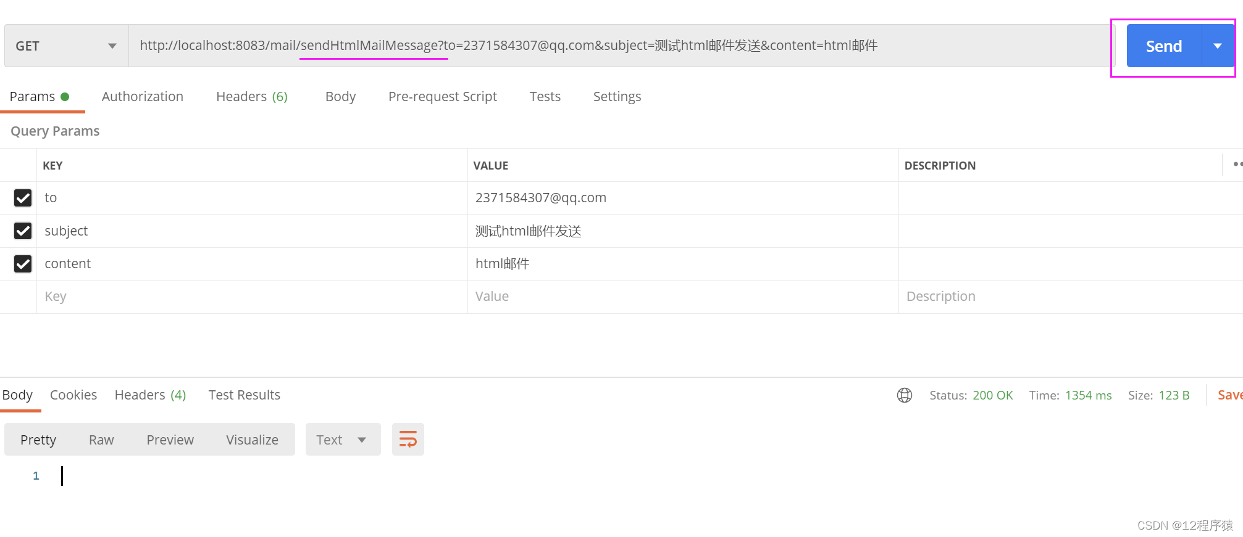Open the request Body tab
The image size is (1243, 537).
coord(340,97)
